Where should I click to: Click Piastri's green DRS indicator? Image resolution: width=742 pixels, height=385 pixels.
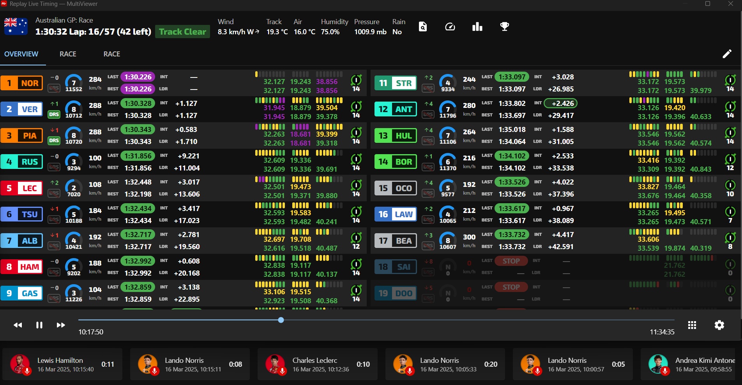pyautogui.click(x=54, y=141)
